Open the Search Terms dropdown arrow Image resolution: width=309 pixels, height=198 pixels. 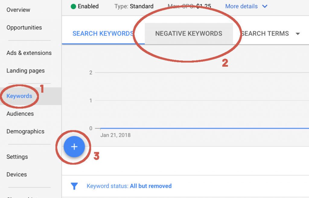(x=298, y=34)
